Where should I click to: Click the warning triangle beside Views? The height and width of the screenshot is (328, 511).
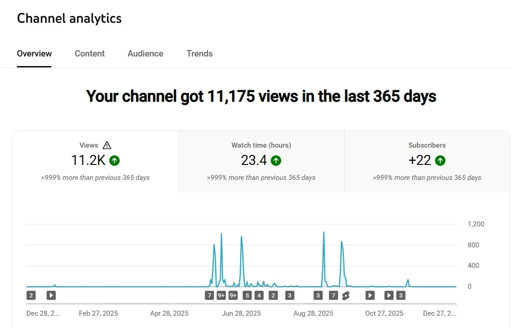click(106, 145)
